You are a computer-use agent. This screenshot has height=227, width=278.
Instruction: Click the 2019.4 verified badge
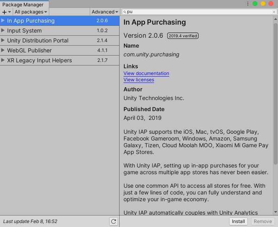(x=183, y=36)
